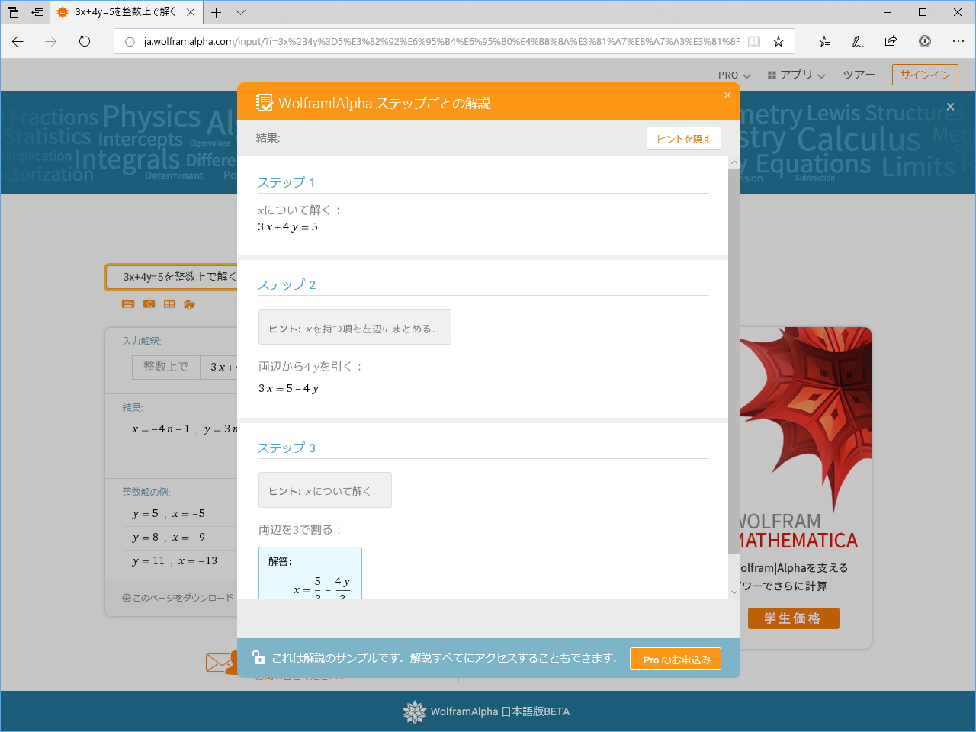
Task: Expand the アプリ menu
Action: [796, 75]
